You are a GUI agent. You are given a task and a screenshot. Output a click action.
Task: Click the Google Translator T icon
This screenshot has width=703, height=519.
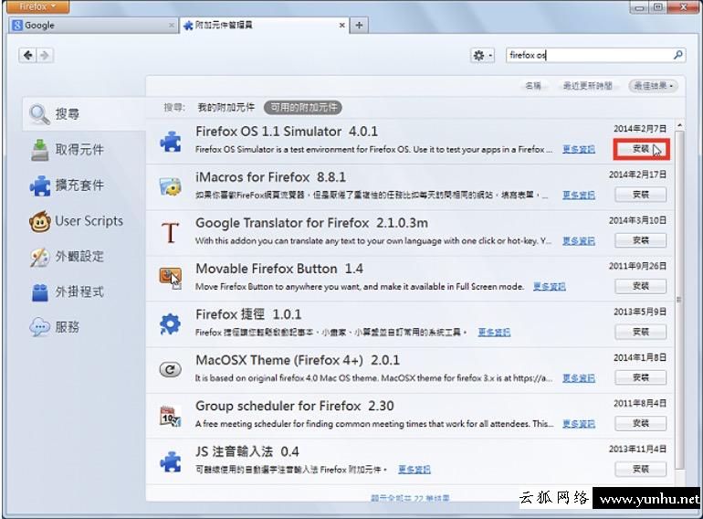point(171,232)
